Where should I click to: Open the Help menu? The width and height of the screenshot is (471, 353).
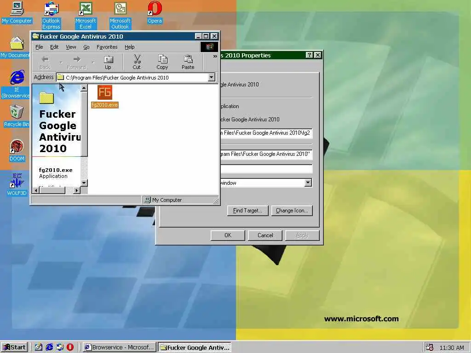click(x=129, y=47)
